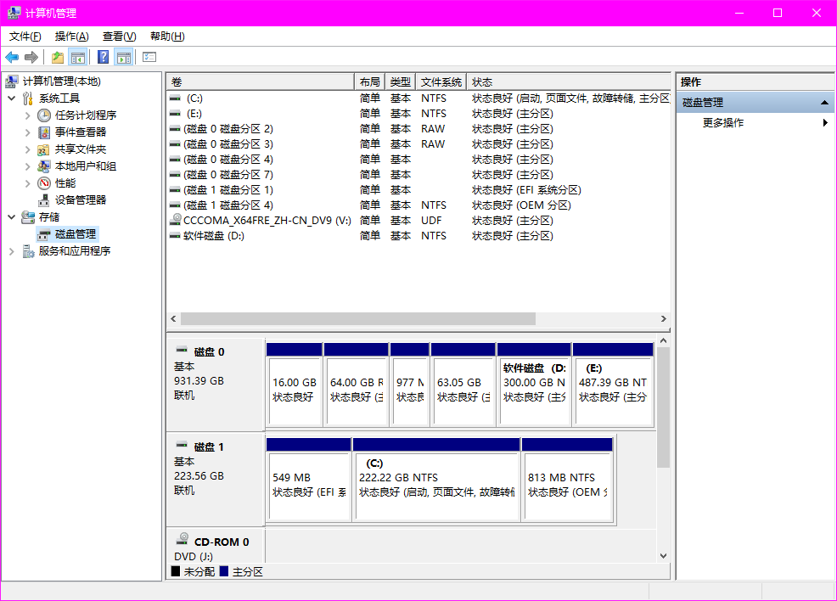837x601 pixels.
Task: Collapse the 系统工具 tree node
Action: [x=12, y=98]
